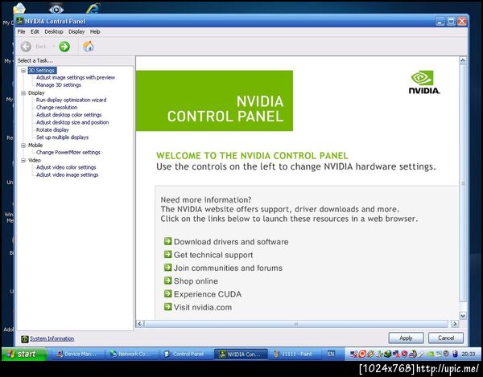Image resolution: width=483 pixels, height=377 pixels.
Task: Click horizontal scrollbar left arrow
Action: 140,323
